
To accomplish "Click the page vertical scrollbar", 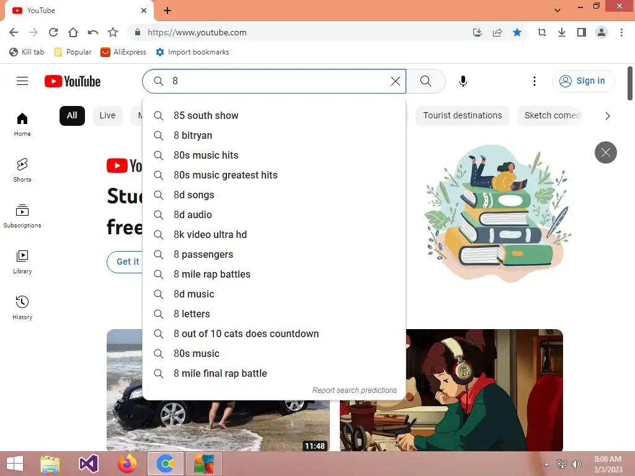I will (630, 84).
